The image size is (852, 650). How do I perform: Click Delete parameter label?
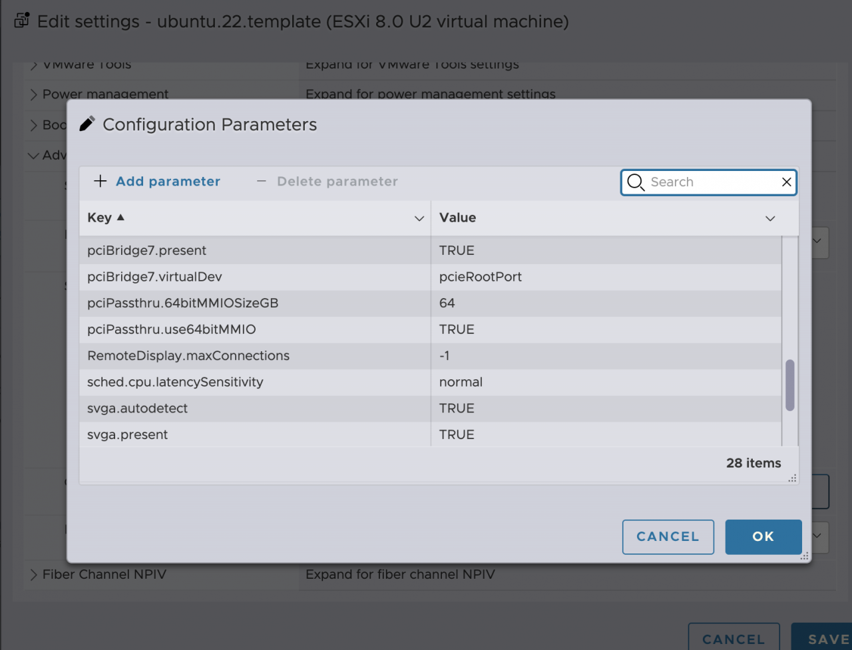(337, 181)
